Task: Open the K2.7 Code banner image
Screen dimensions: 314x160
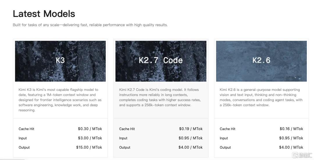Action: [161, 61]
